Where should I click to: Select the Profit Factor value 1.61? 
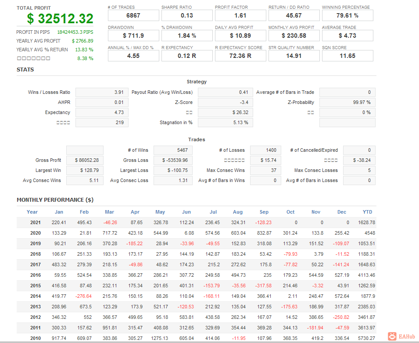tap(240, 15)
